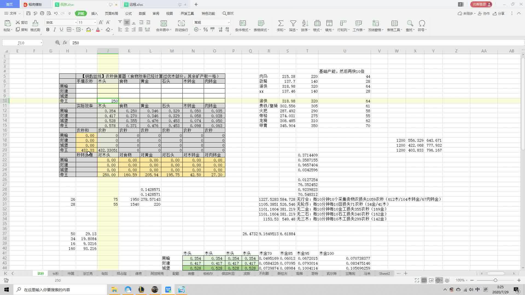Expand the Name Box J10 dropdown arrow
The image size is (525, 295).
coord(41,43)
